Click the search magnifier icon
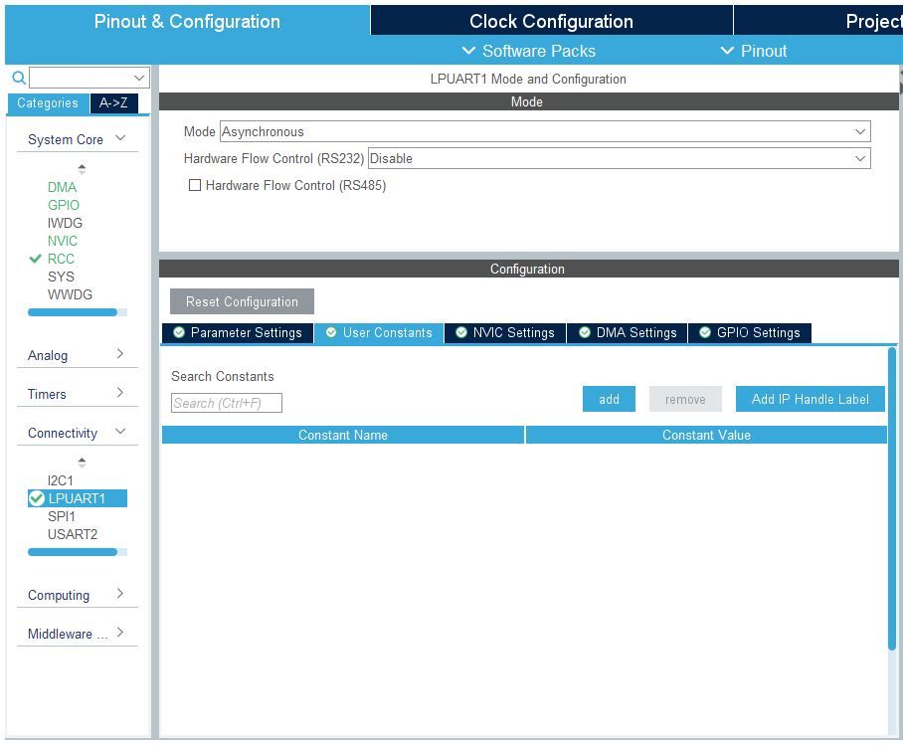The width and height of the screenshot is (903, 746). click(19, 78)
